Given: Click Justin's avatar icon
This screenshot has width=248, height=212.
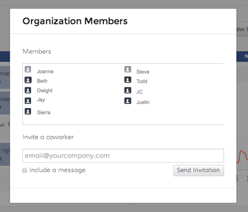Looking at the screenshot, I should (x=128, y=101).
